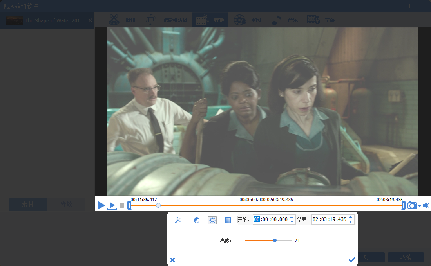Image resolution: width=431 pixels, height=266 pixels.
Task: Play only the selected clip range
Action: click(112, 206)
